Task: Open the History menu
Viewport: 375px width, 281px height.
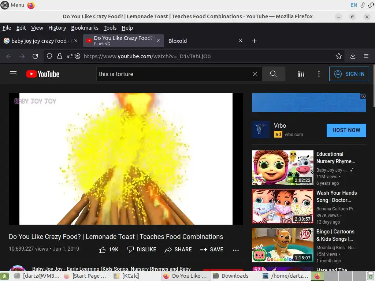Action: pyautogui.click(x=57, y=28)
